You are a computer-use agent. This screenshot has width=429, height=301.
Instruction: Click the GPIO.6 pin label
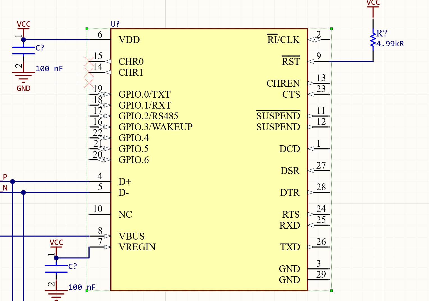[x=134, y=160]
